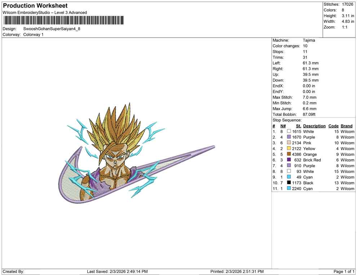The image size is (357, 275).
Task: Click the code 13 in the Black row
Action: coord(336,183)
